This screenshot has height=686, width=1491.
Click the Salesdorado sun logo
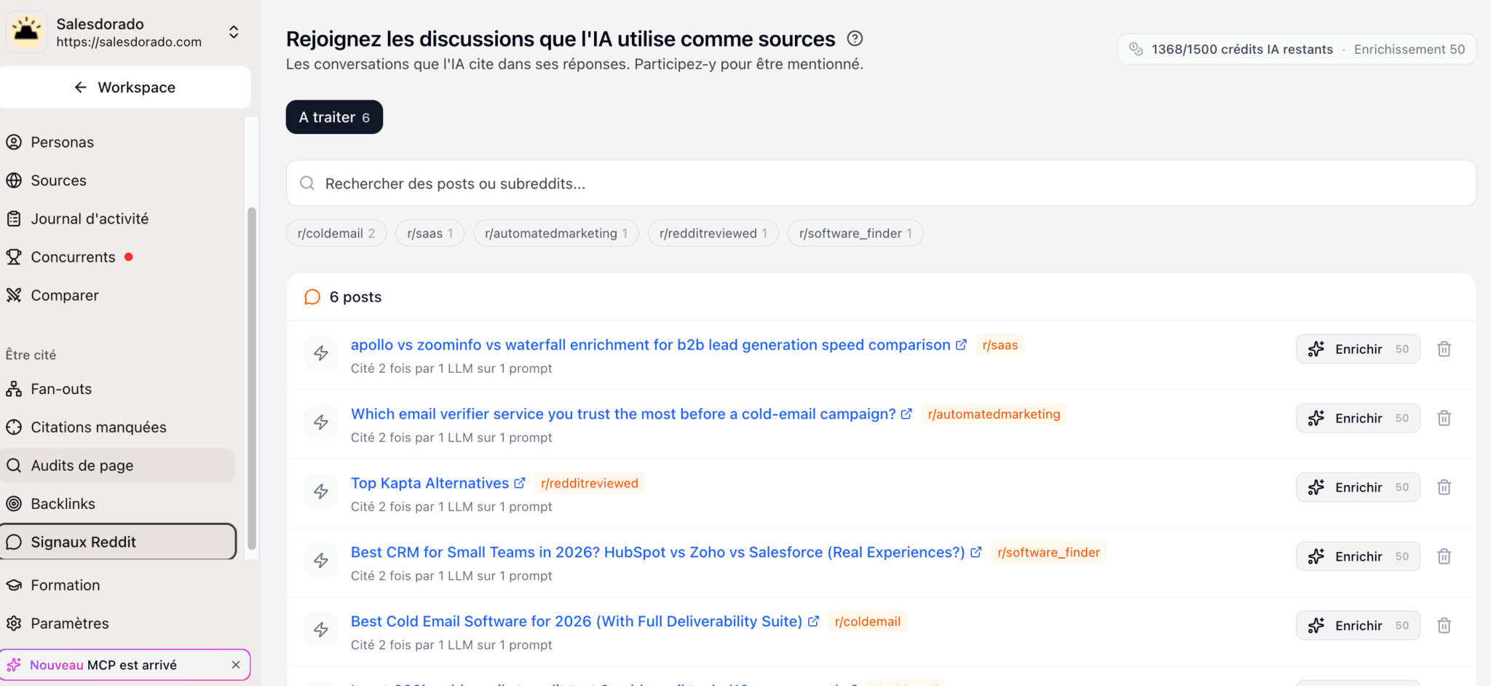click(27, 32)
